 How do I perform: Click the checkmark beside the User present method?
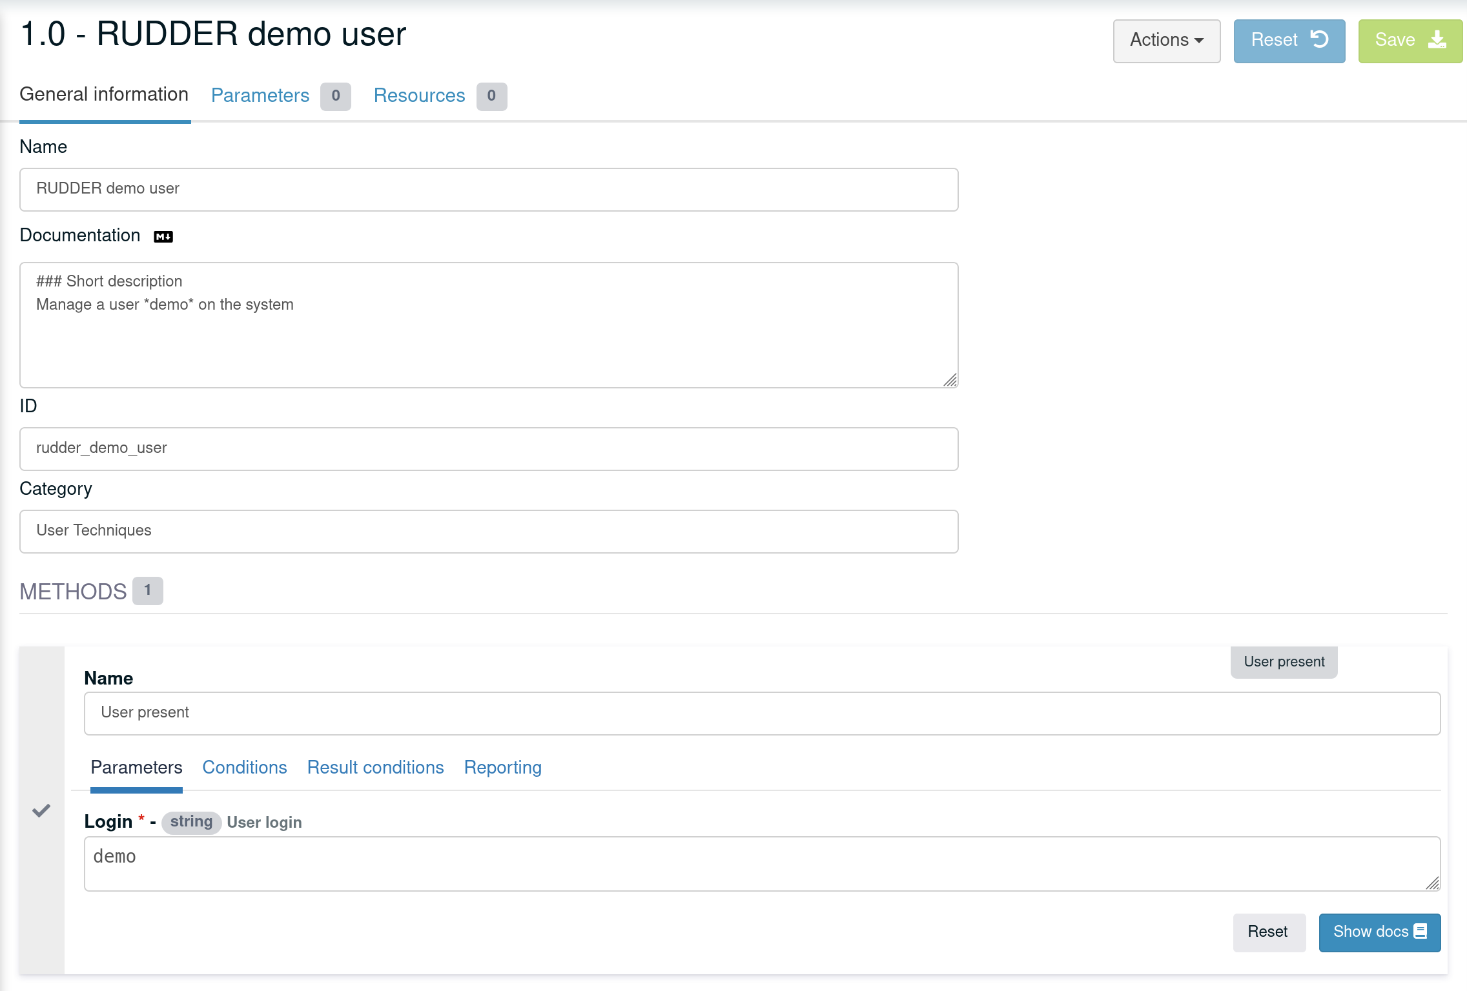(x=41, y=810)
